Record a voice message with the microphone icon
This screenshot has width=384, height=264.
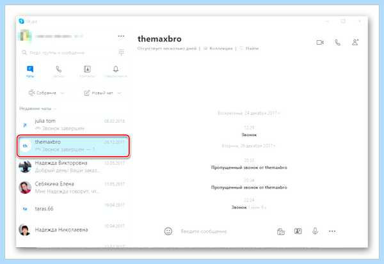pyautogui.click(x=315, y=231)
